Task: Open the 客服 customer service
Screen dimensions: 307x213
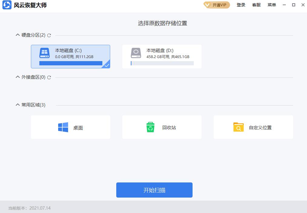Action: point(256,5)
